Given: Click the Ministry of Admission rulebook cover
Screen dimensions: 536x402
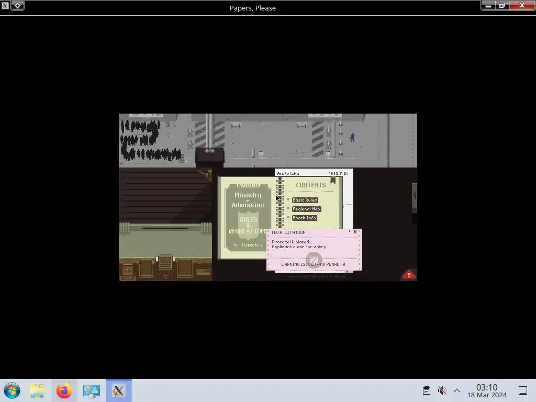Looking at the screenshot, I should pyautogui.click(x=248, y=218).
